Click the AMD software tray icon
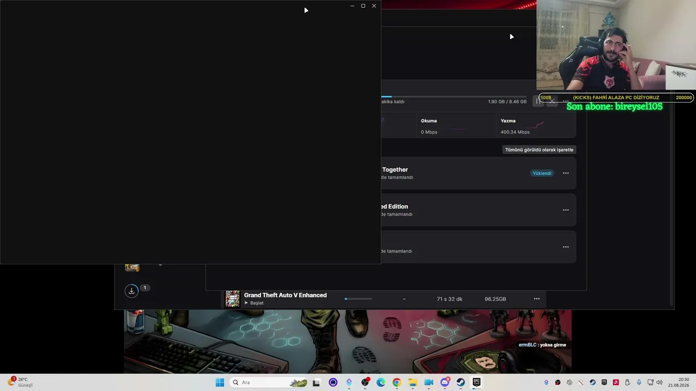 click(x=616, y=382)
